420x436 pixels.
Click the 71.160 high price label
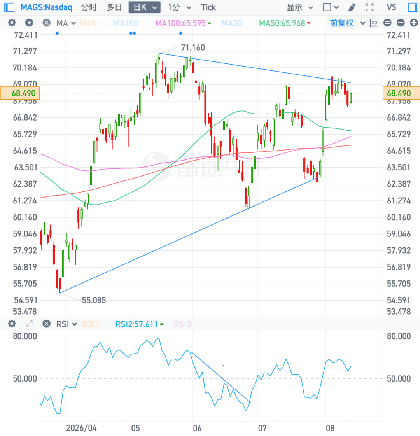193,47
